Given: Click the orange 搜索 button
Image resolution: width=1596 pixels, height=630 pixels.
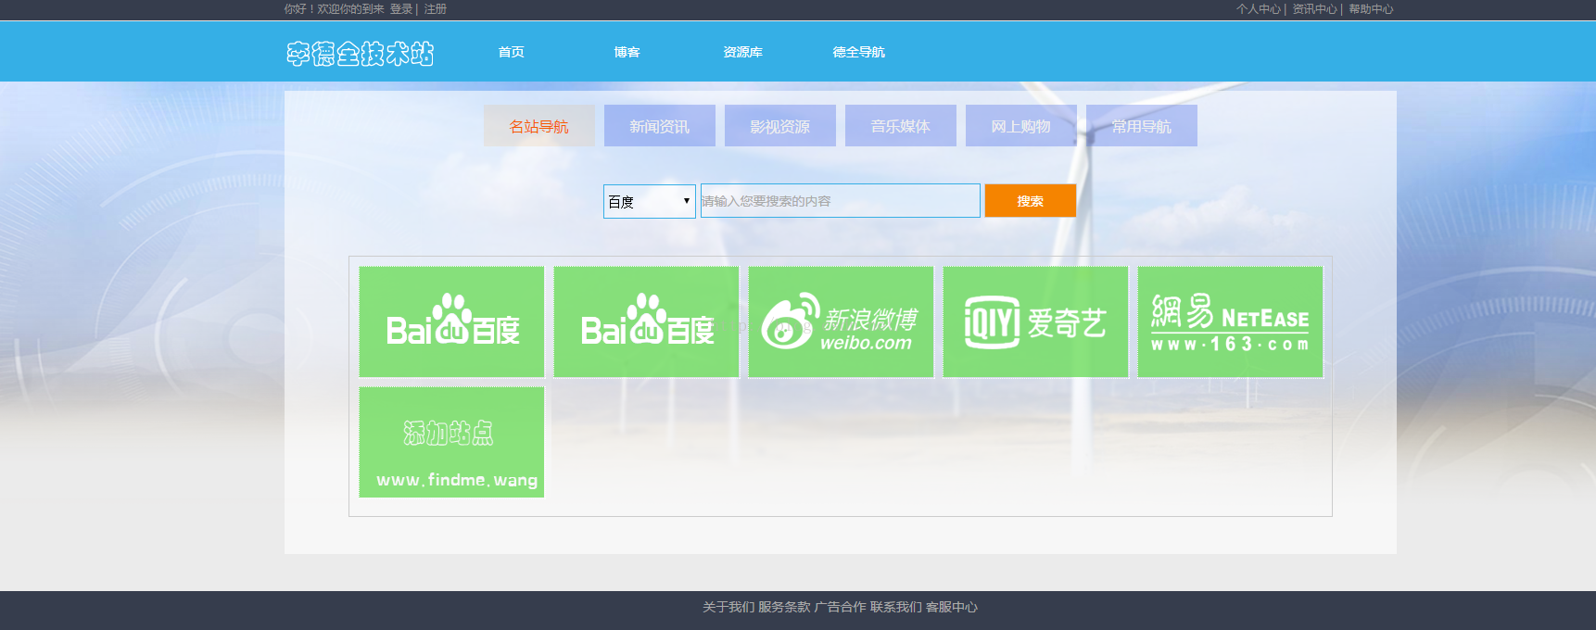Looking at the screenshot, I should [x=1030, y=201].
